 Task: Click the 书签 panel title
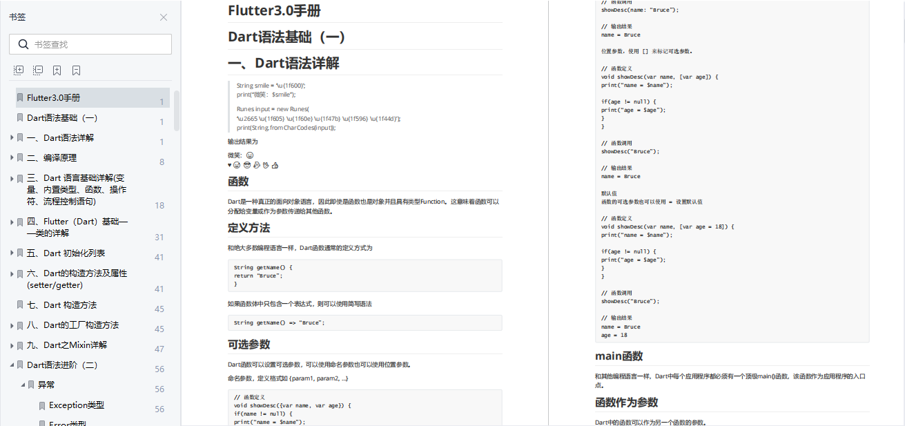tap(17, 17)
